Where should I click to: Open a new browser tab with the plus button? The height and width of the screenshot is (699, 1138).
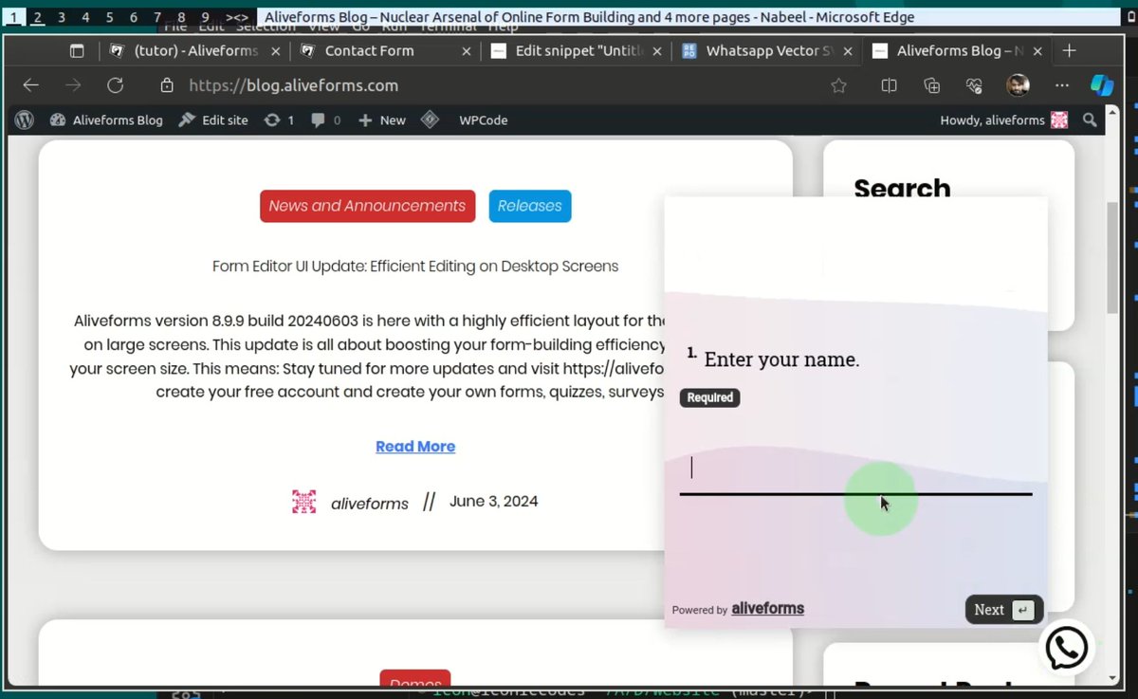click(x=1069, y=51)
